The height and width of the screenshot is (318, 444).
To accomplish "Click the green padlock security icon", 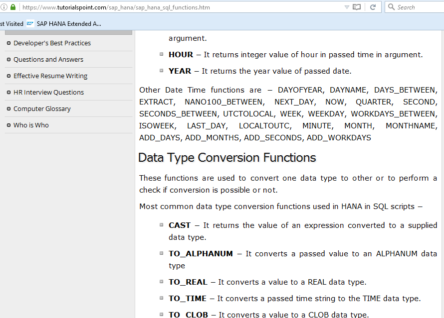I will tap(12, 7).
